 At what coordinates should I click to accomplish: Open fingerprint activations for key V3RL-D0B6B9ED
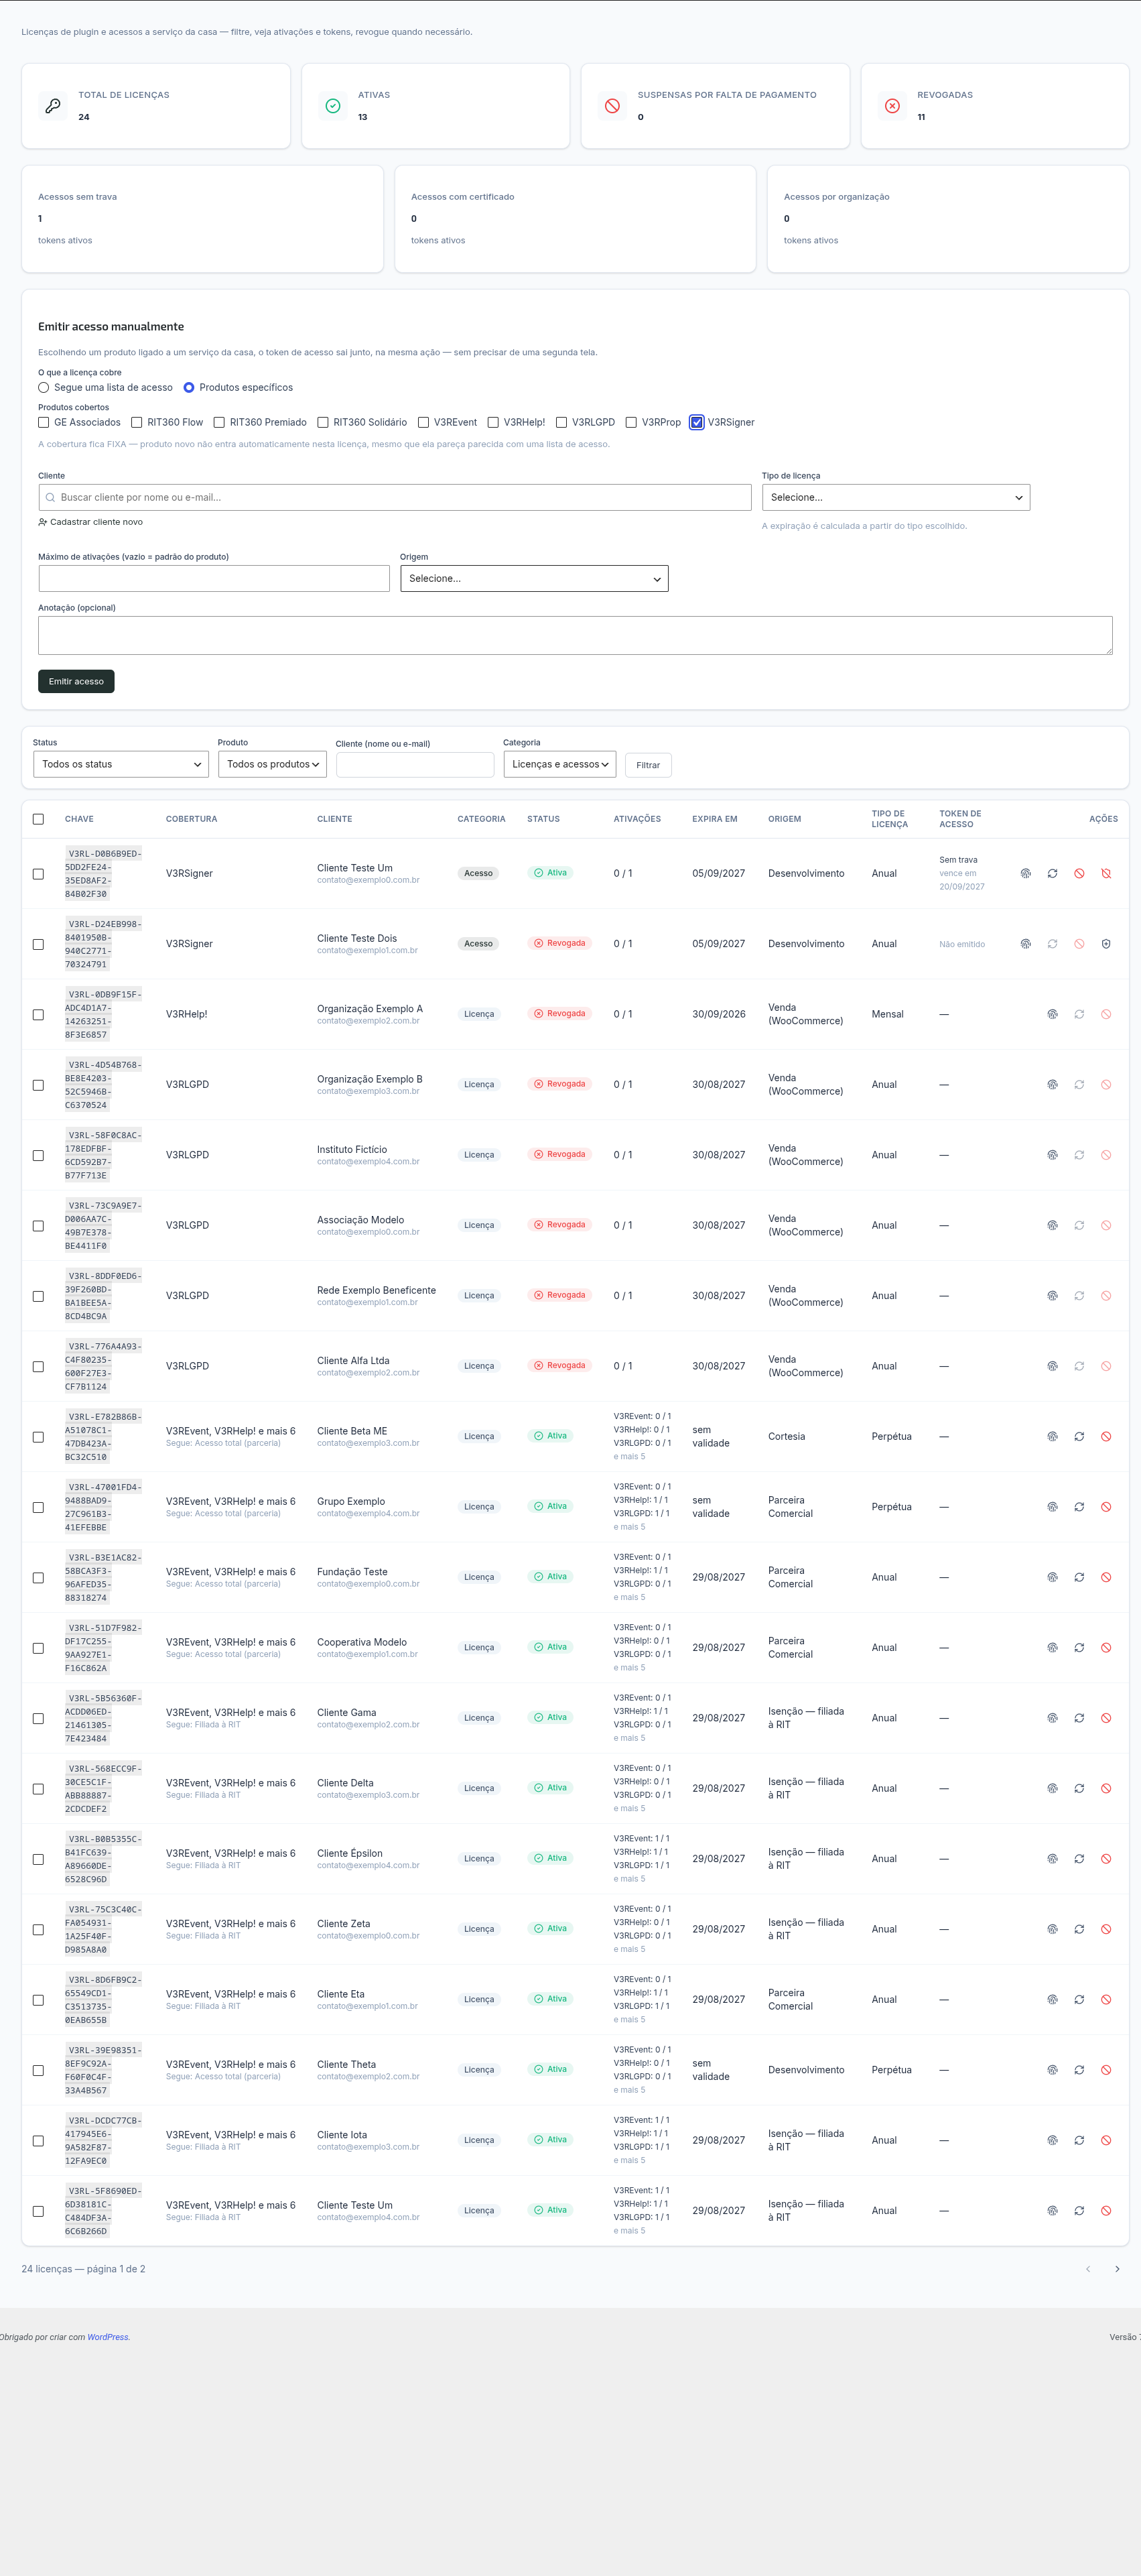[x=1025, y=873]
